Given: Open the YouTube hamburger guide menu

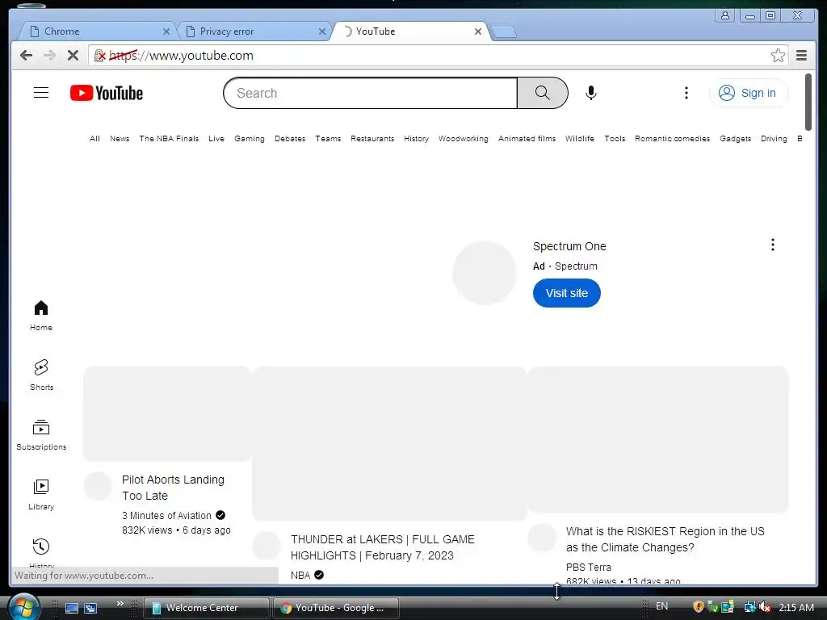Looking at the screenshot, I should [41, 93].
